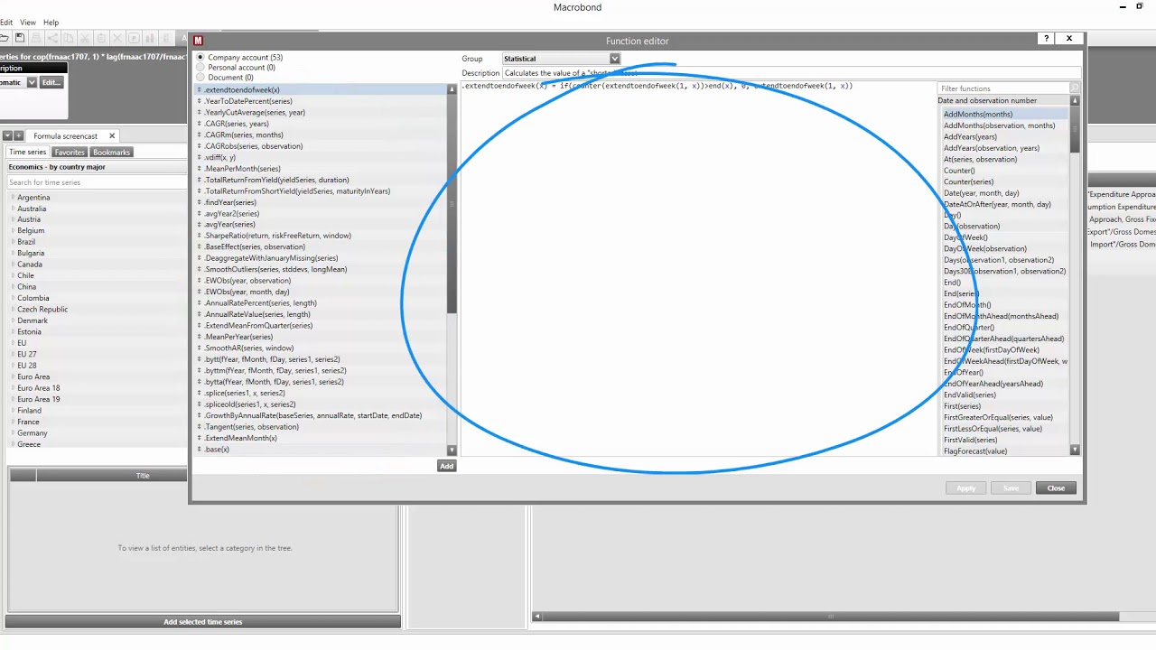Click the Search for time series field
This screenshot has width=1156, height=650.
pos(96,182)
